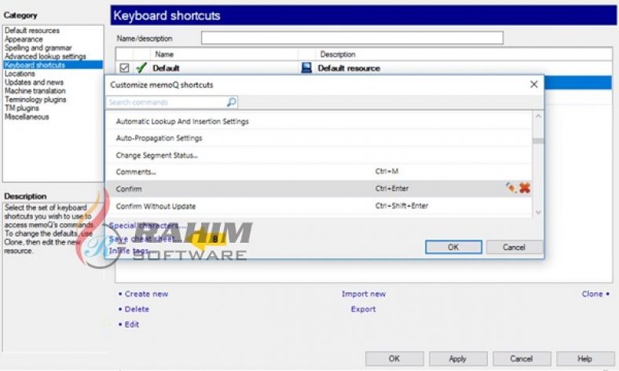The image size is (619, 371).
Task: Click the Export link
Action: 363,310
